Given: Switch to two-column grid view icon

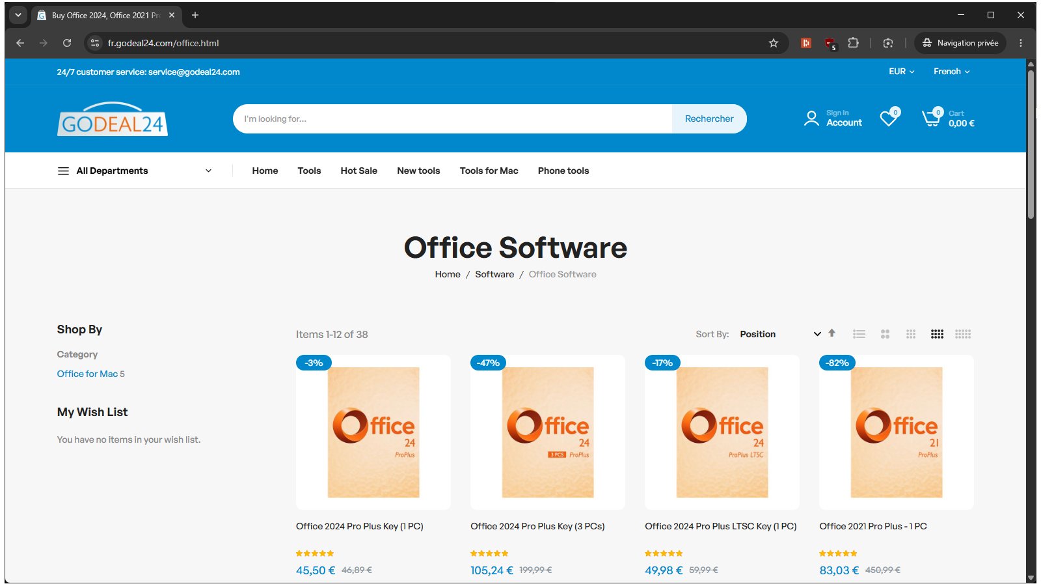Looking at the screenshot, I should tap(885, 334).
